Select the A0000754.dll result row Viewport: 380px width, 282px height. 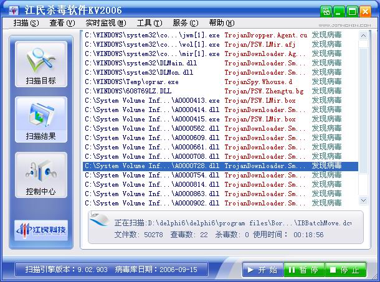click(221, 175)
